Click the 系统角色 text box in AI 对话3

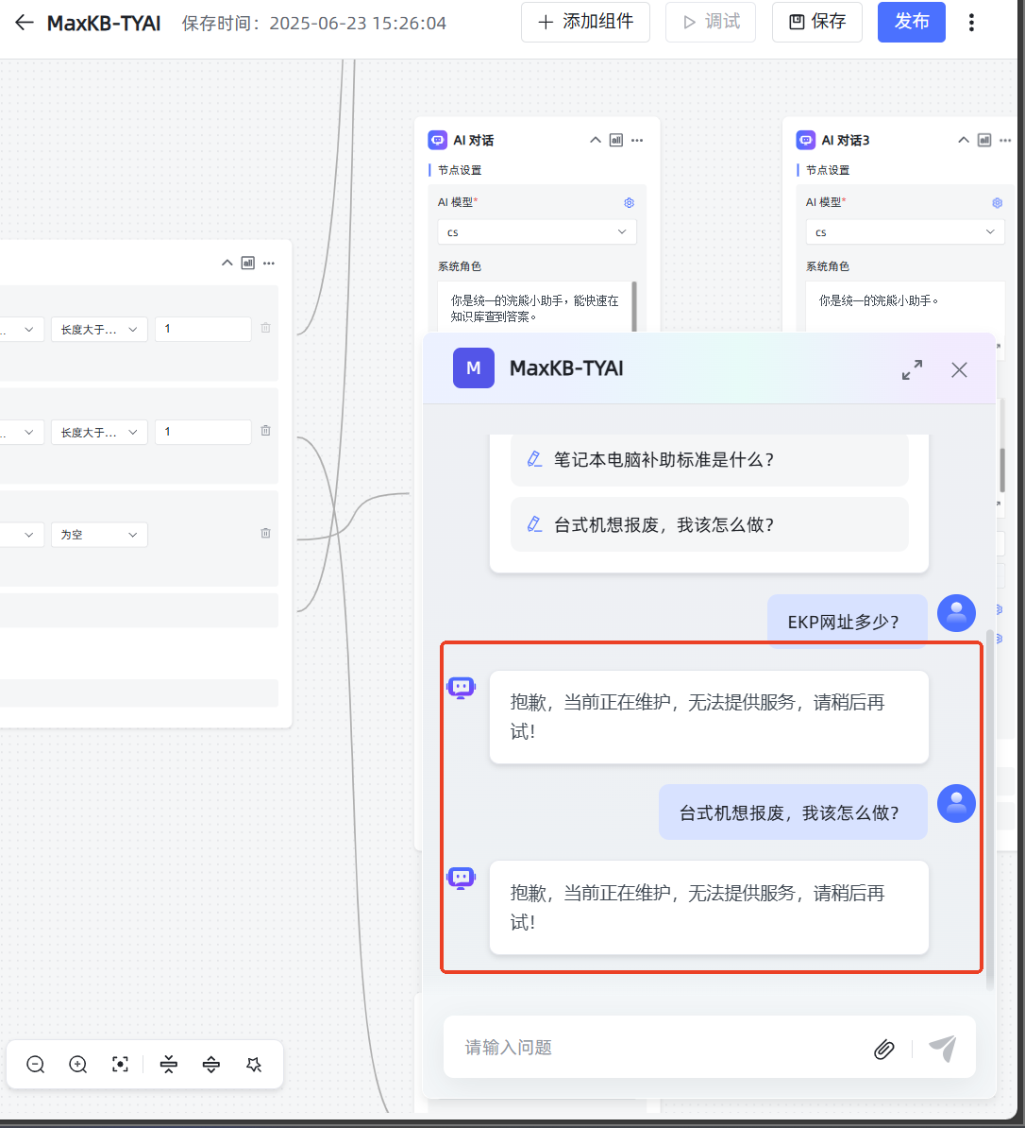click(x=905, y=308)
